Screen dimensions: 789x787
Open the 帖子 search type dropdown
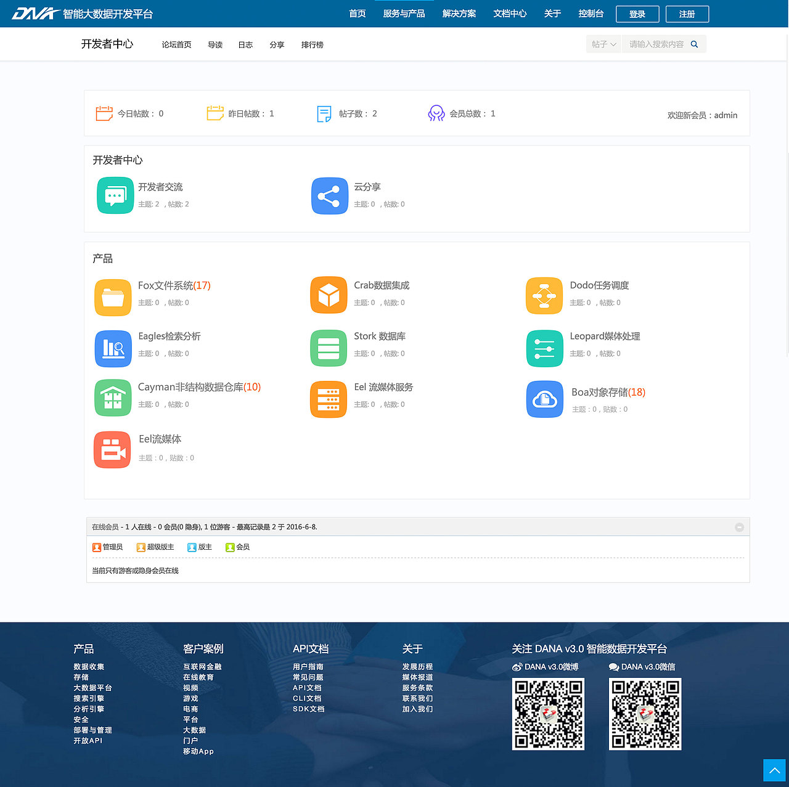coord(603,44)
